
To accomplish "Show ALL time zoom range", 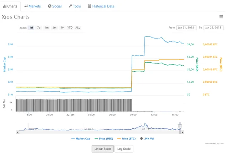I will (x=78, y=27).
